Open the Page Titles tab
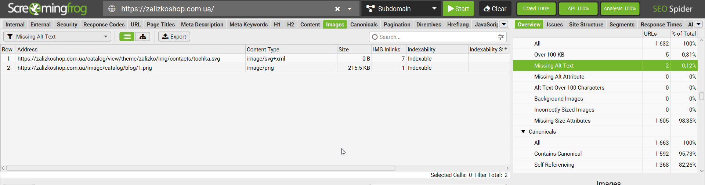This screenshot has height=185, width=705. 161,24
